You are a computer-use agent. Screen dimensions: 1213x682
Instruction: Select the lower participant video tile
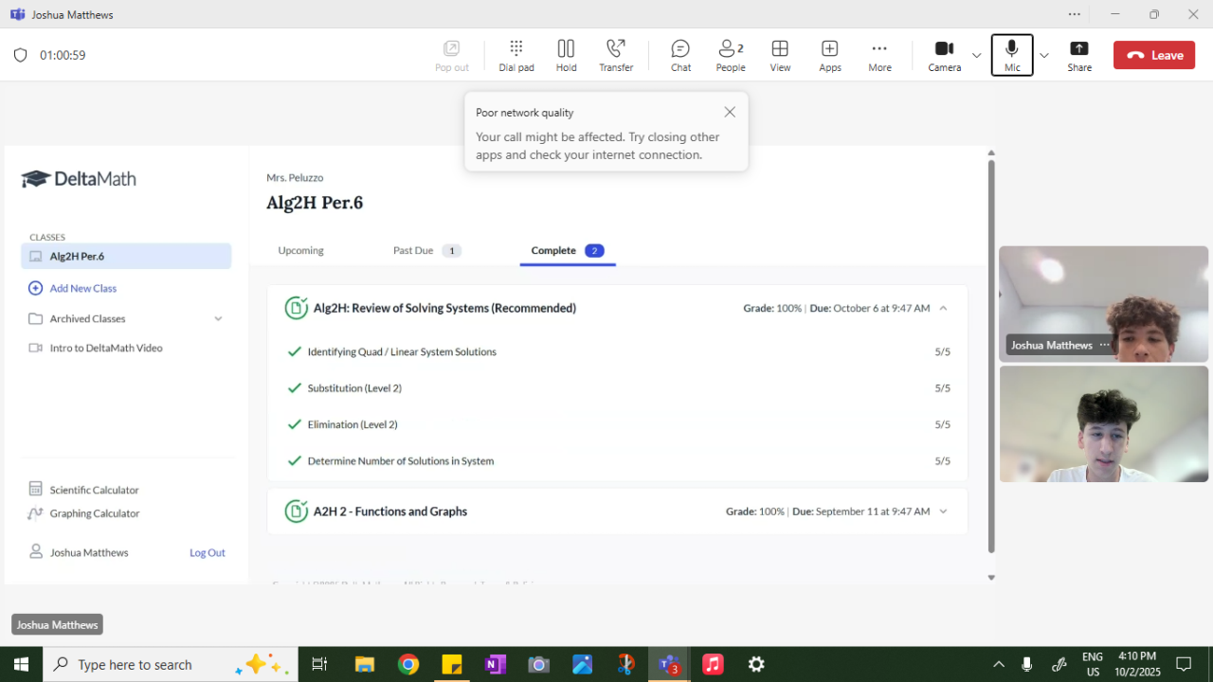coord(1103,423)
